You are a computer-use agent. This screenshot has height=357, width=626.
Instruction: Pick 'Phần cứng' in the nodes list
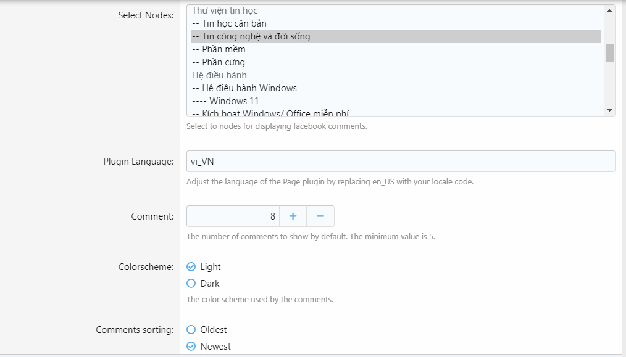[219, 62]
